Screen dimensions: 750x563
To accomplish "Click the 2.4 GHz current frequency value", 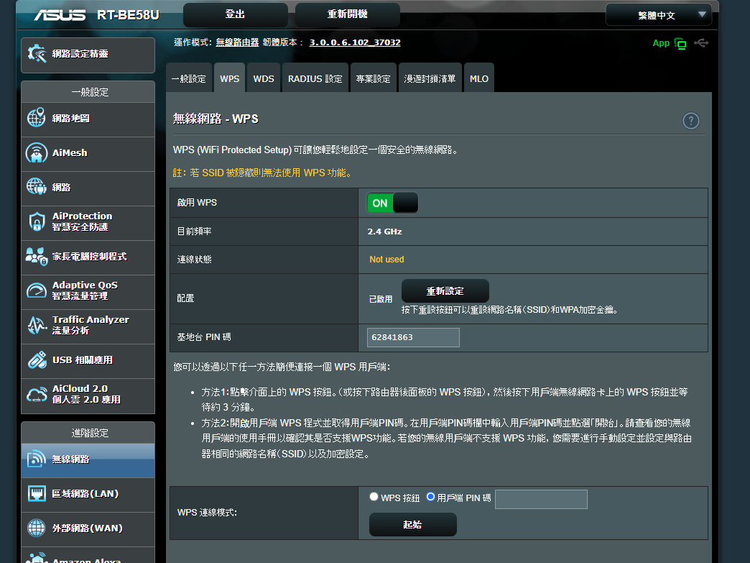I will click(x=384, y=232).
